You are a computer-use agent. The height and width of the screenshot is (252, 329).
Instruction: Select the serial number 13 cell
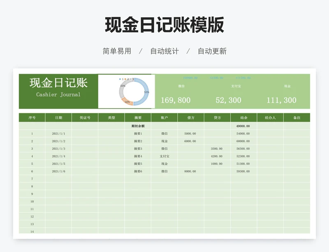(x=32, y=224)
